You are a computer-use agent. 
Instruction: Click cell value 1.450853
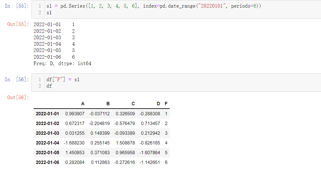pos(75,153)
